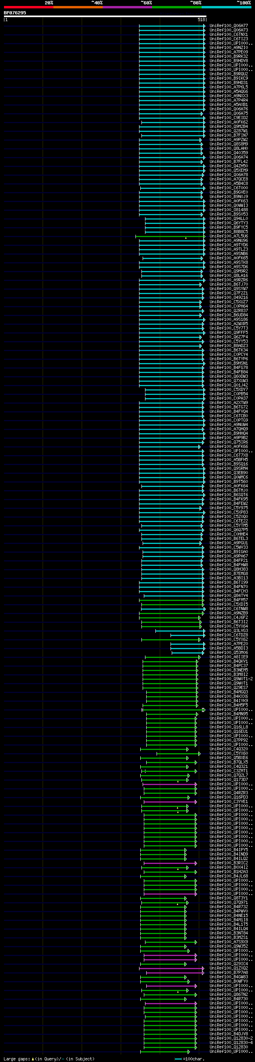Select hit label UniRef100_Q75IR6
The width and height of the screenshot is (255, 1062).
pos(229,442)
